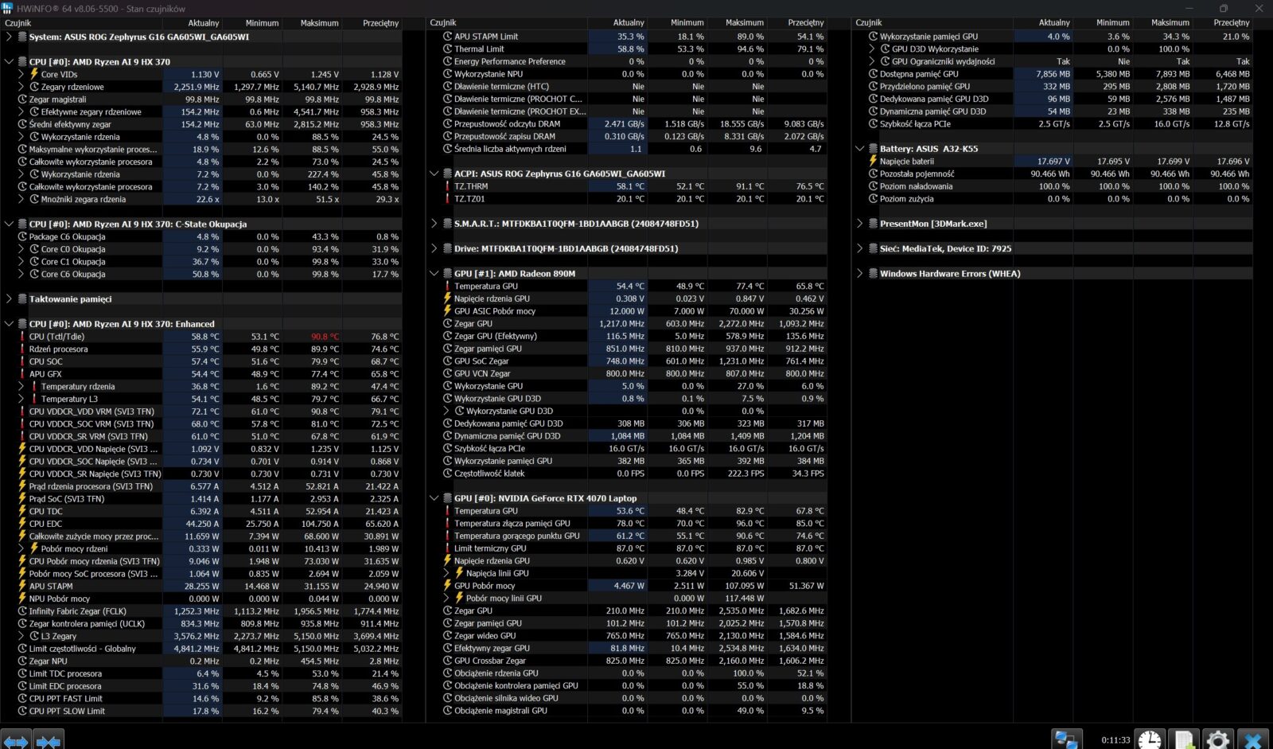Collapse the CPU [#0] AMD Ryzen AI 9 HX 370 section
The height and width of the screenshot is (749, 1273).
(x=9, y=61)
